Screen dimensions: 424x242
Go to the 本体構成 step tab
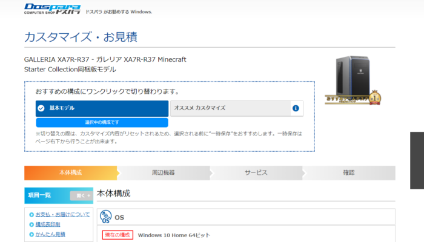(x=71, y=173)
